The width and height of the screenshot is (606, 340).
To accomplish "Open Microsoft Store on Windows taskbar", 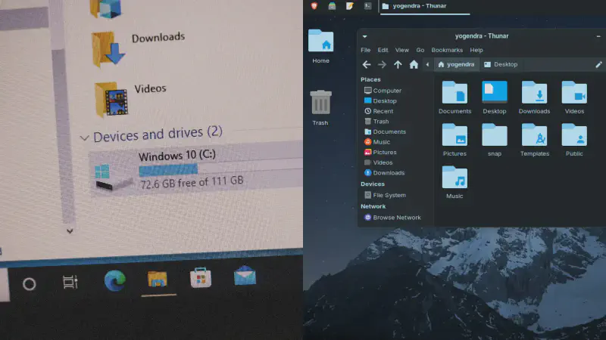I will [201, 277].
